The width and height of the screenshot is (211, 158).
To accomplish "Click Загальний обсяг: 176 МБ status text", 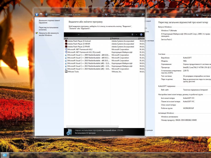I will tap(113, 130).
